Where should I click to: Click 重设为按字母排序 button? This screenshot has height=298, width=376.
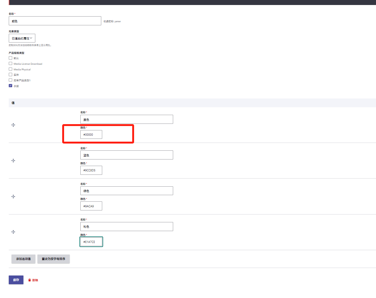click(x=53, y=259)
